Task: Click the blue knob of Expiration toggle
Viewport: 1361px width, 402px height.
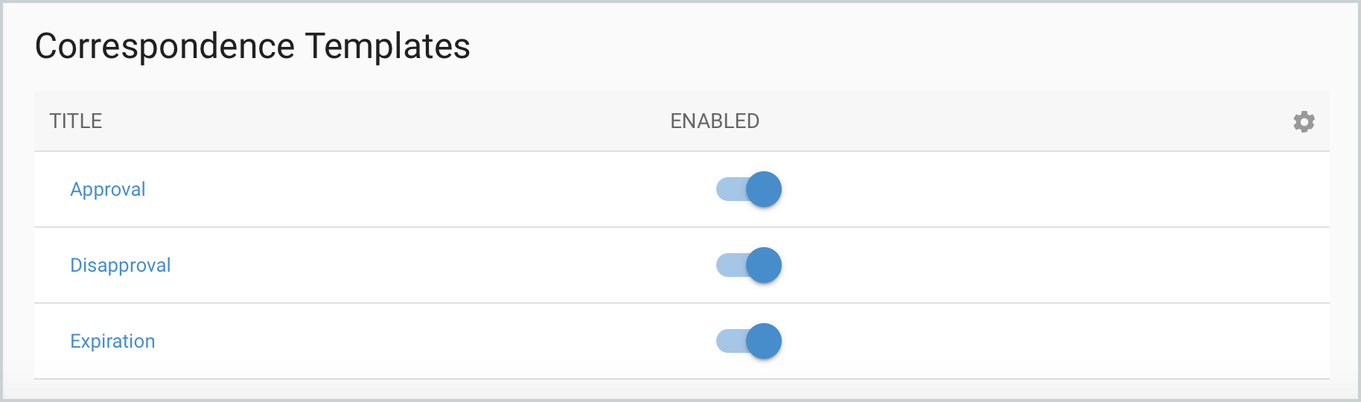Action: pyautogui.click(x=764, y=341)
